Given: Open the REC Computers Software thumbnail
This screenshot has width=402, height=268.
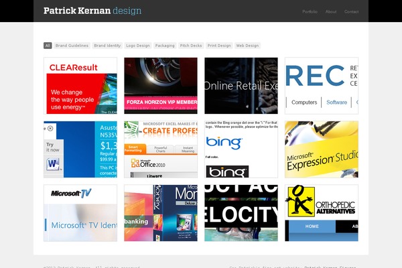Looking at the screenshot, I should click(x=322, y=86).
